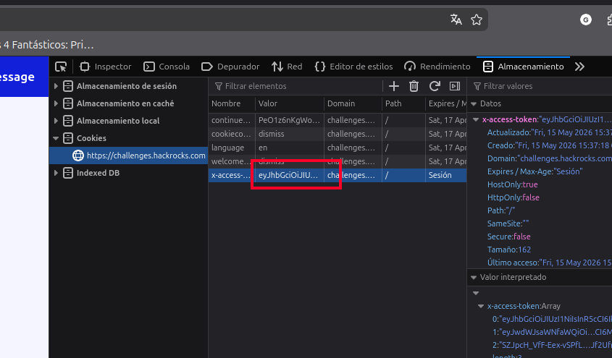Expand Almacenamiento de sesión tree node

click(x=56, y=86)
